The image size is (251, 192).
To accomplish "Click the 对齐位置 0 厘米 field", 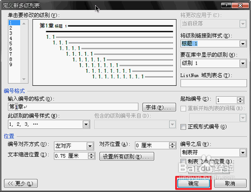I will [152, 145].
